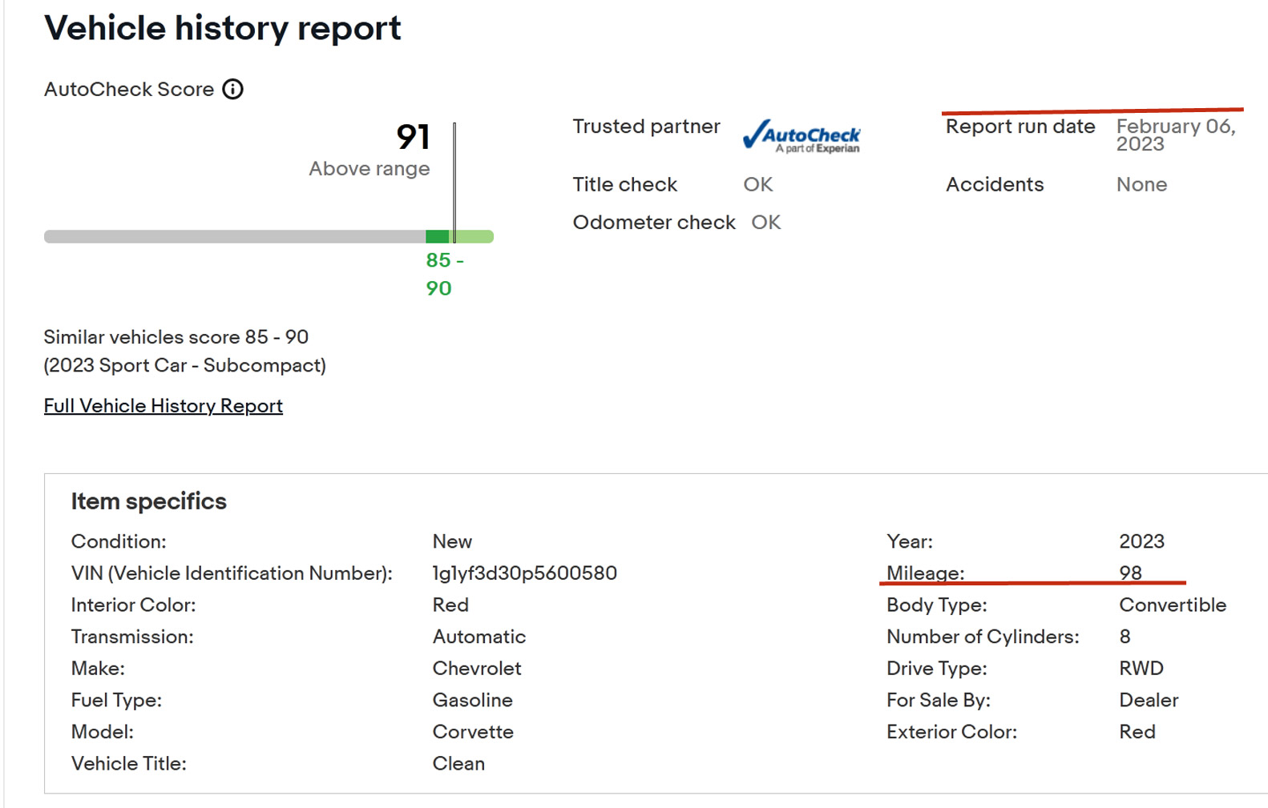1268x808 pixels.
Task: Click the AutoCheck Score info icon
Action: tap(232, 89)
